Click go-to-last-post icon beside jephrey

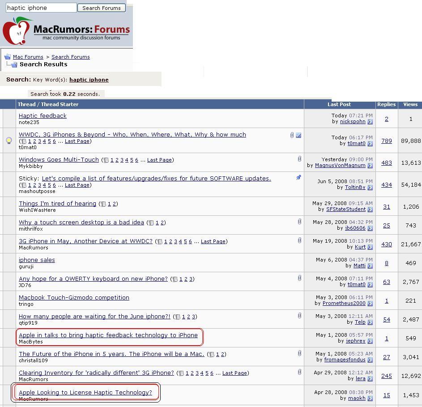370,341
